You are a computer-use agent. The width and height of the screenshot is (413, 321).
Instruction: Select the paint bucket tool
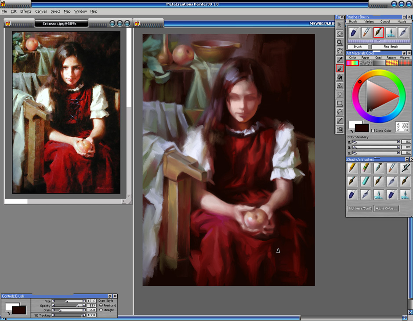(340, 77)
